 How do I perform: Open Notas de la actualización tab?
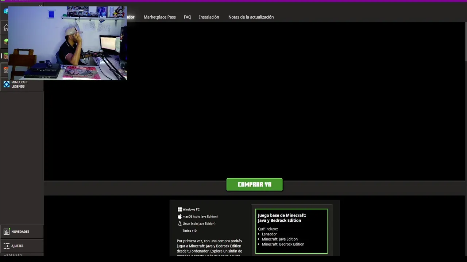(251, 17)
